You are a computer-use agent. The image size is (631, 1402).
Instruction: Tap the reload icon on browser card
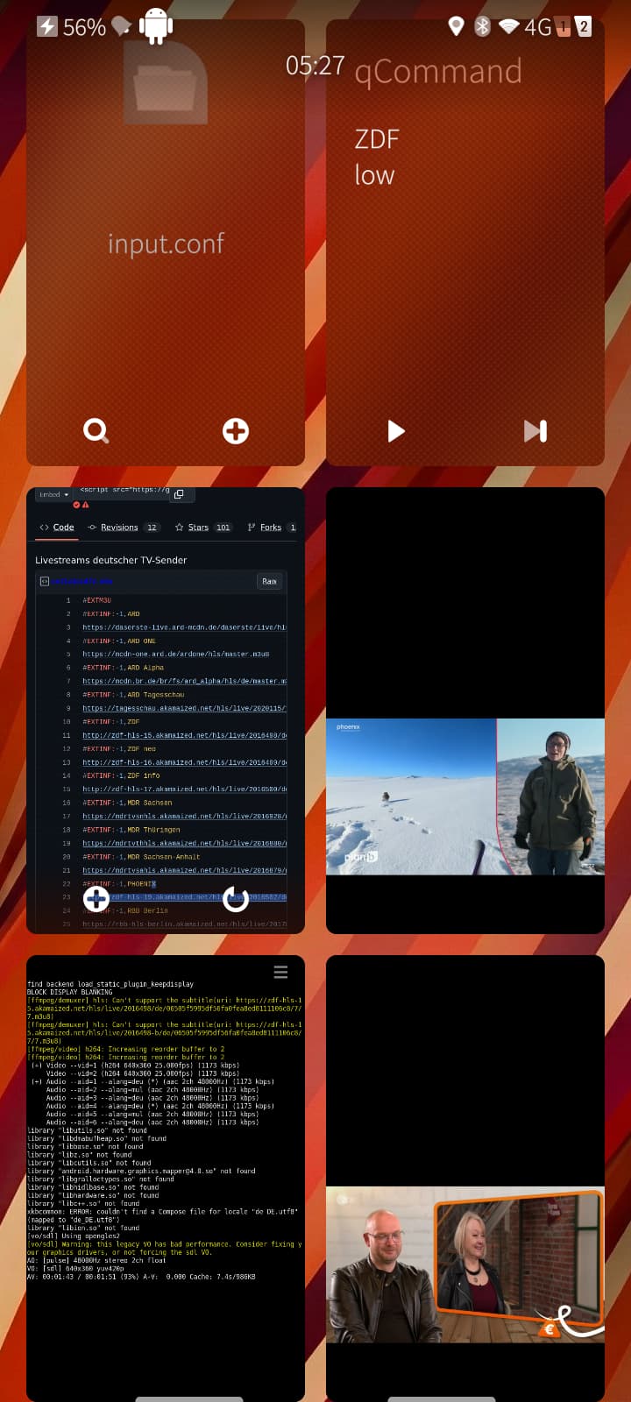click(x=236, y=898)
